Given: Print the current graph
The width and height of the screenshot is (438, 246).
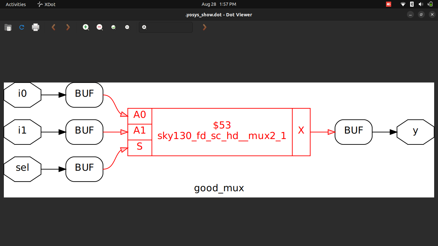Looking at the screenshot, I should pyautogui.click(x=35, y=27).
